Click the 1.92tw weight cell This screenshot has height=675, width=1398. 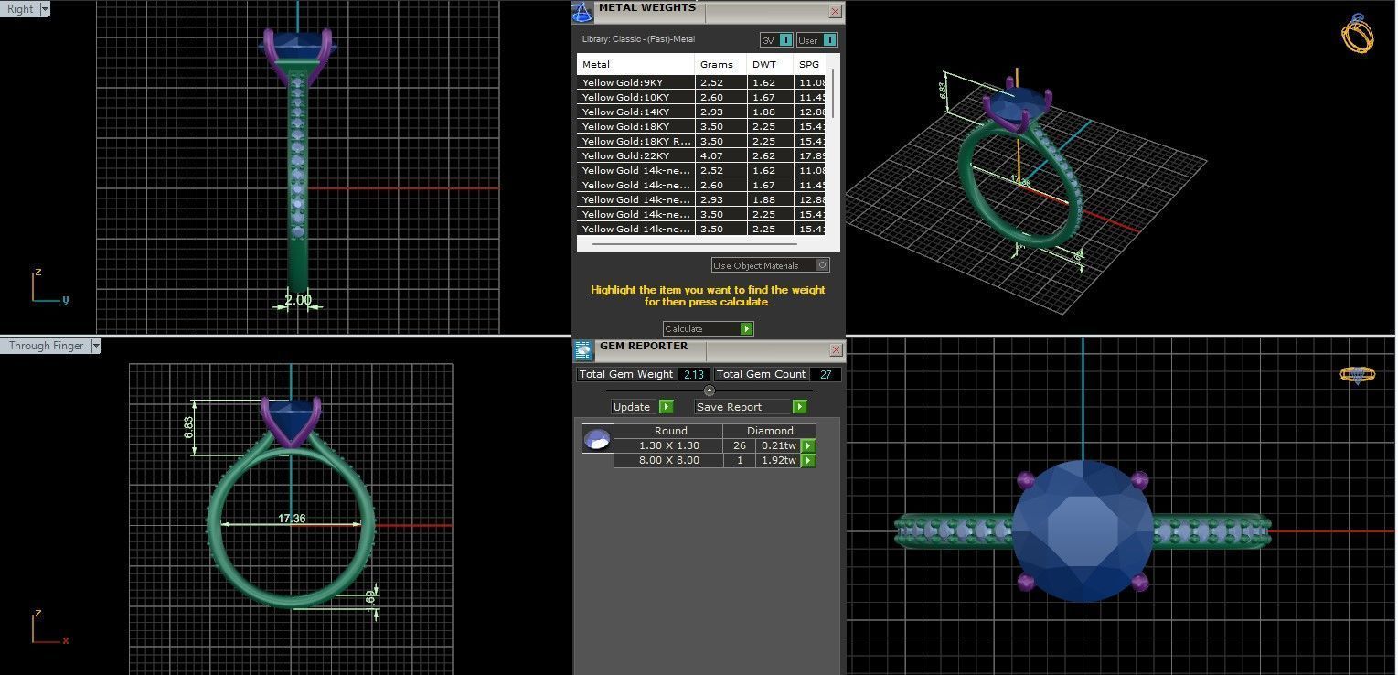pyautogui.click(x=779, y=461)
